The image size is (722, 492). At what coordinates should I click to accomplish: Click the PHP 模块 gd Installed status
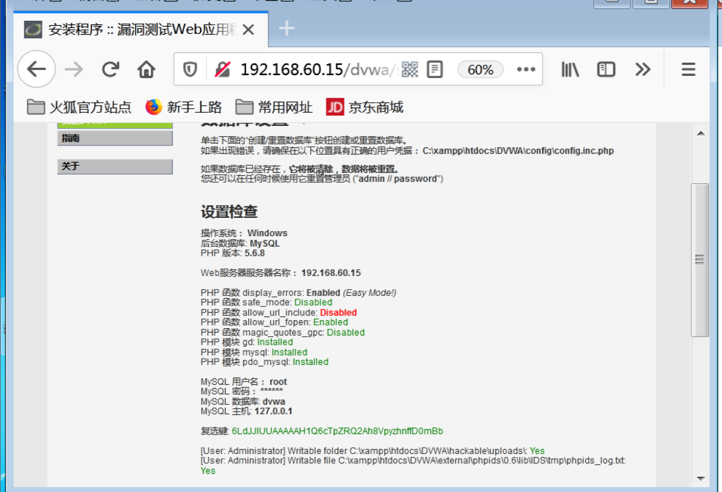[x=275, y=343]
